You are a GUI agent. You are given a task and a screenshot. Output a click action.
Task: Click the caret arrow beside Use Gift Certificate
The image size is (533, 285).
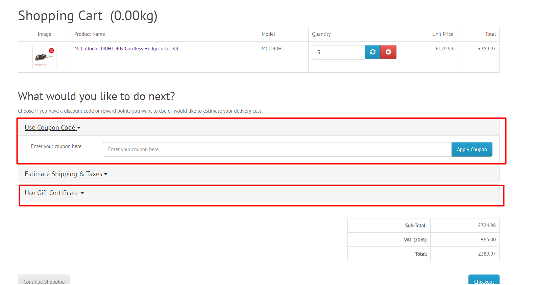tap(82, 193)
